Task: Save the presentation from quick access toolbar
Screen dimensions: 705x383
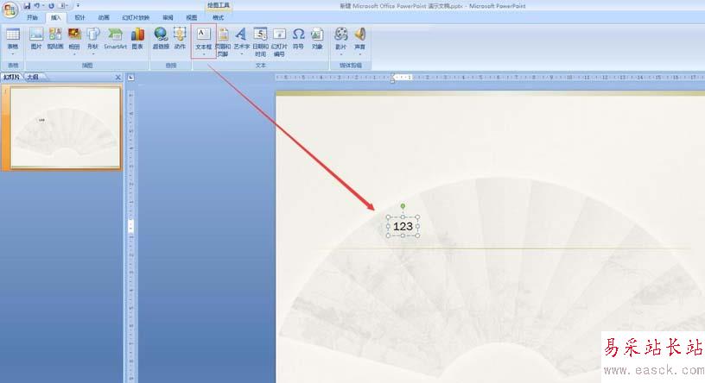Action: pyautogui.click(x=27, y=6)
